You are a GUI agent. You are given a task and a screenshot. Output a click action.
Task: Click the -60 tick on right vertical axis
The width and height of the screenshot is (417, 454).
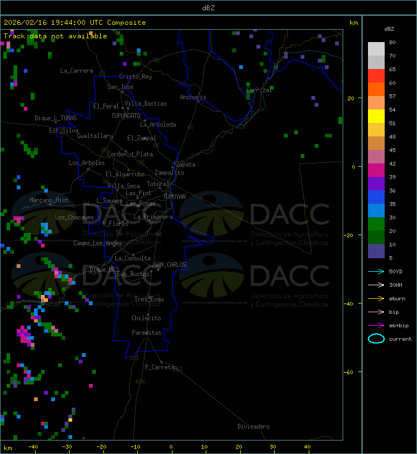[x=348, y=372]
